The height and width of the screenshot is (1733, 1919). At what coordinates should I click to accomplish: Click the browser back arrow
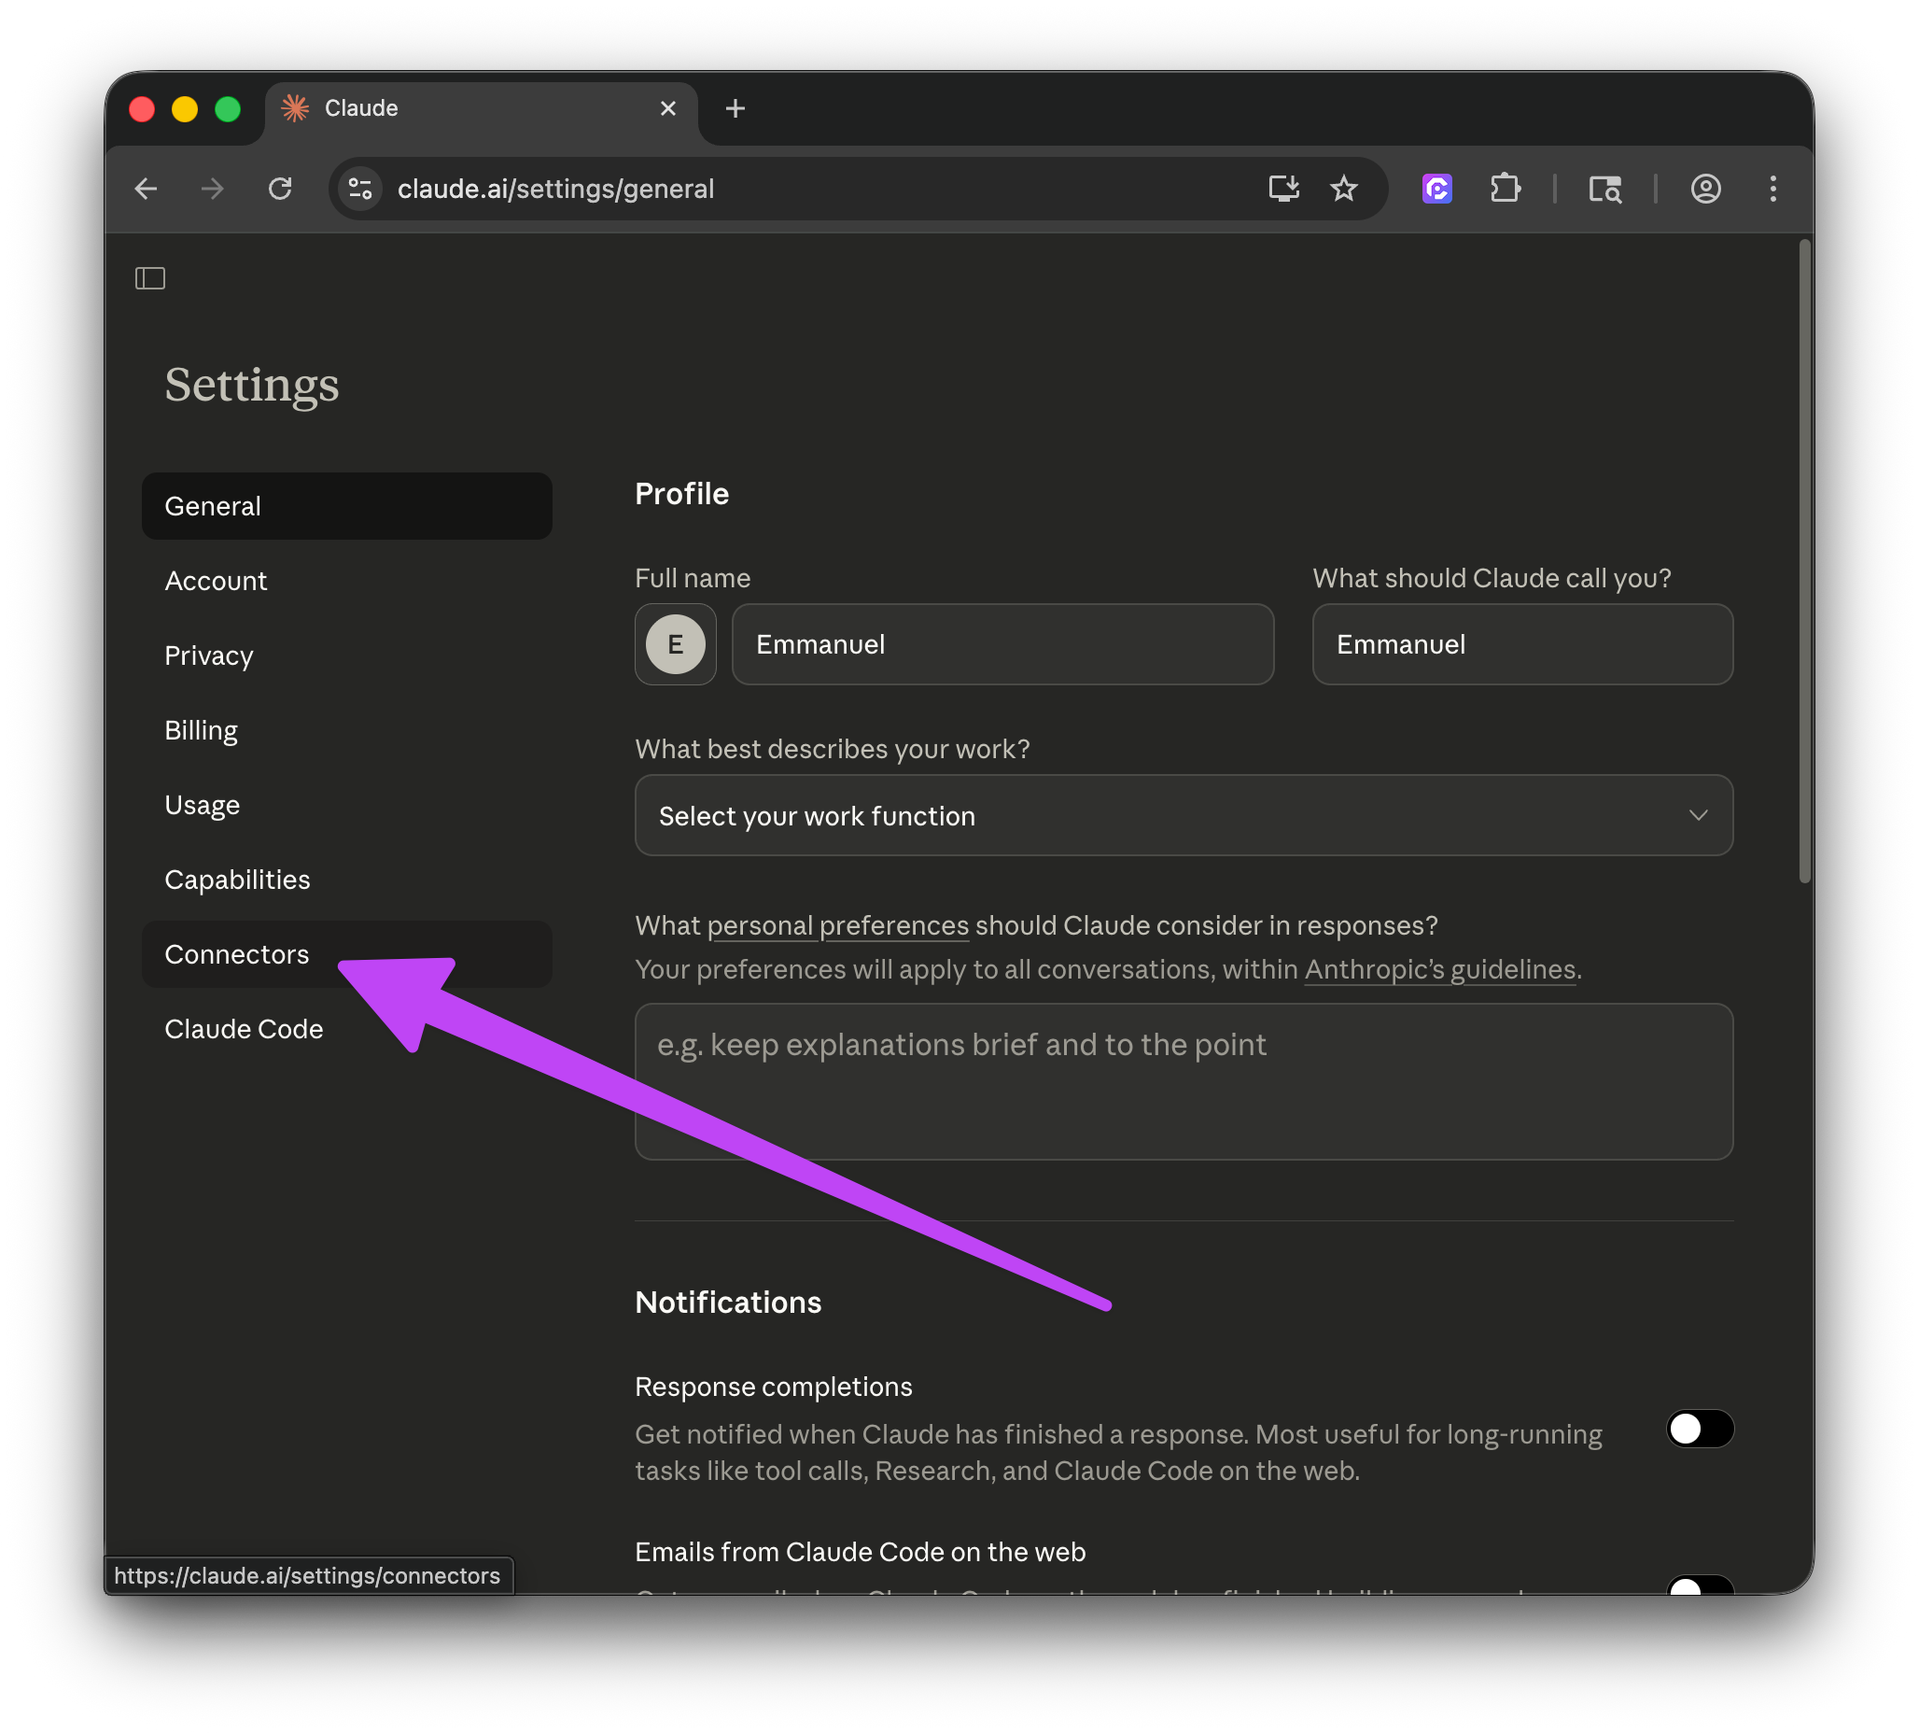pyautogui.click(x=146, y=189)
